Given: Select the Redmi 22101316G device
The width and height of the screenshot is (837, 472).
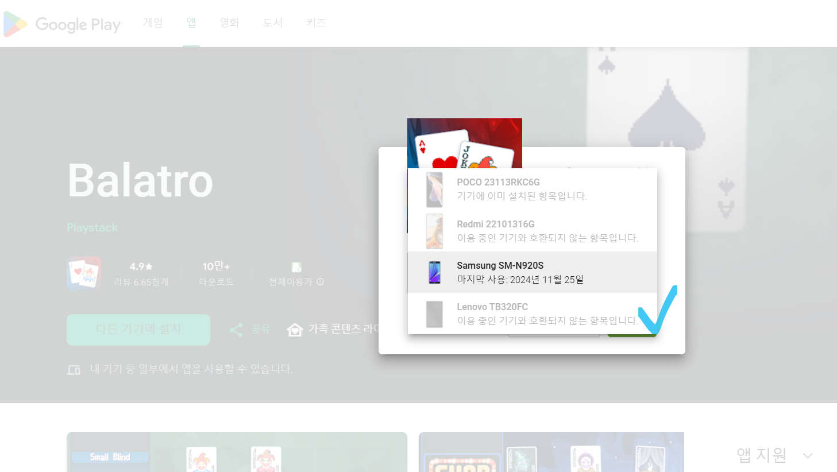Looking at the screenshot, I should pos(533,231).
